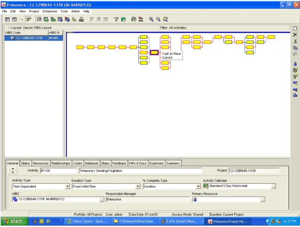Click the Activity ID field B1100
Image resolution: width=300 pixels, height=227 pixels.
pyautogui.click(x=58, y=171)
